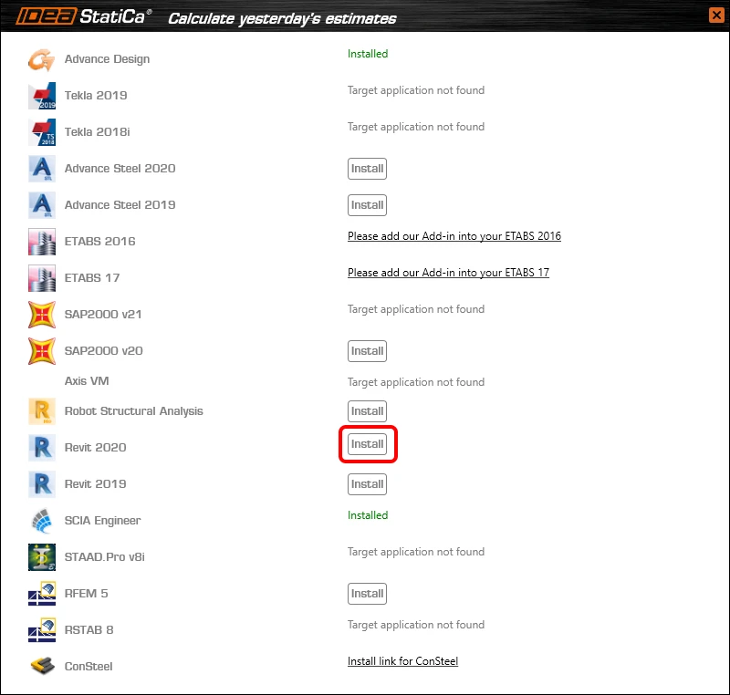This screenshot has height=695, width=730.
Task: Install the Robot Structural Analysis link
Action: pyautogui.click(x=367, y=411)
